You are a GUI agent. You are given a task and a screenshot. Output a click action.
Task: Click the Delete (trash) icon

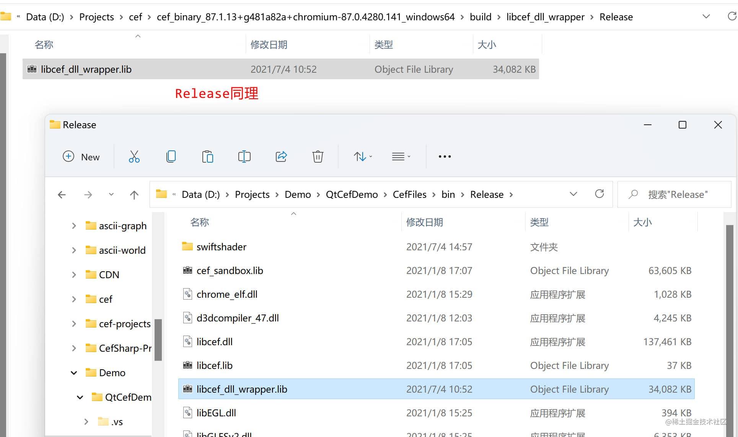point(317,156)
